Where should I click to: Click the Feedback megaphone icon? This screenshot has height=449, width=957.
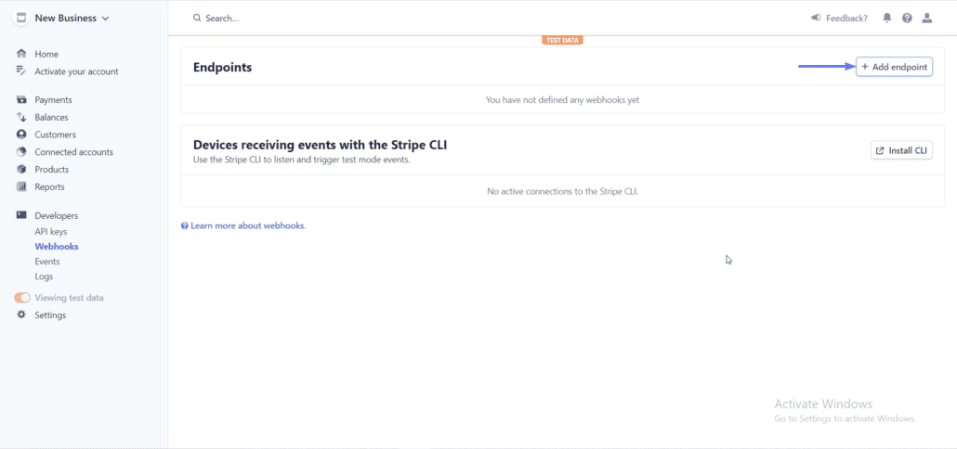coord(816,18)
